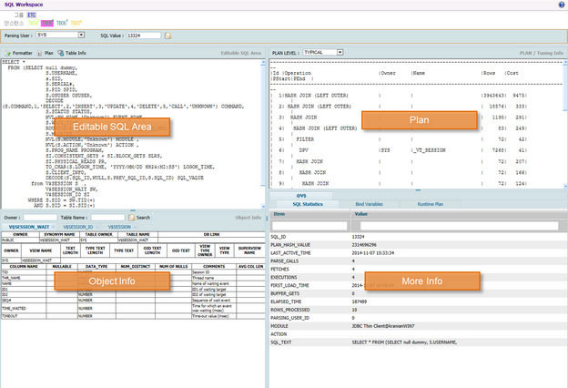Image resolution: width=568 pixels, height=388 pixels.
Task: Click the FILTER operation in plan
Action: click(305, 139)
